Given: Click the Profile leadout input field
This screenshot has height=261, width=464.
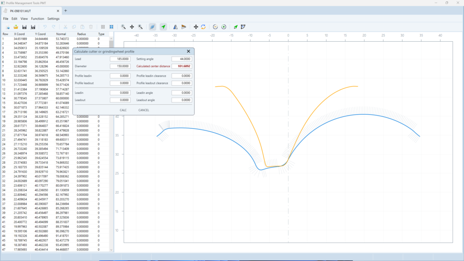Looking at the screenshot, I should [120, 83].
